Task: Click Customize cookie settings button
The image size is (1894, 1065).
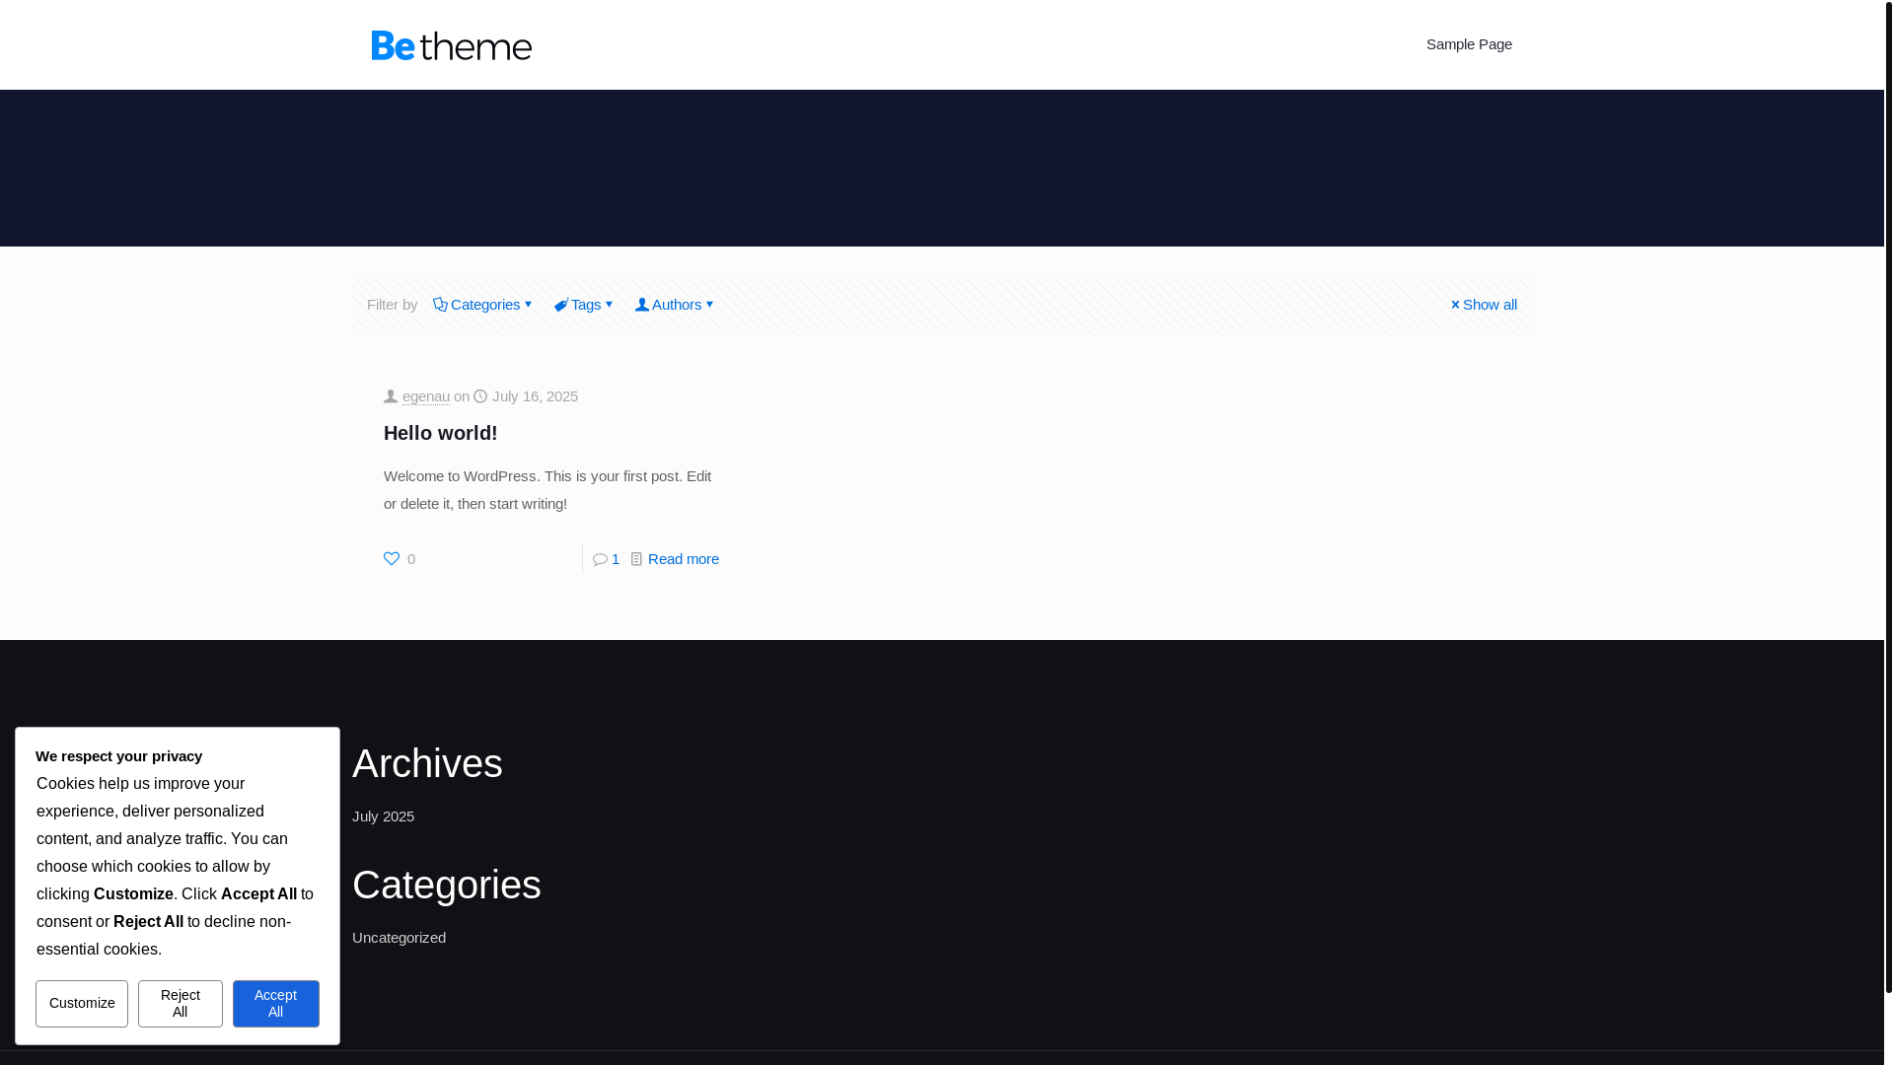Action: [82, 1004]
